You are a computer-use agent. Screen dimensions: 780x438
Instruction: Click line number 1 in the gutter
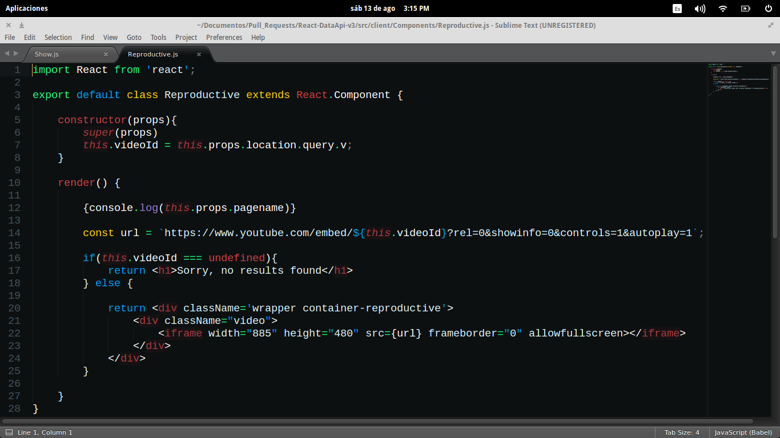coord(18,70)
